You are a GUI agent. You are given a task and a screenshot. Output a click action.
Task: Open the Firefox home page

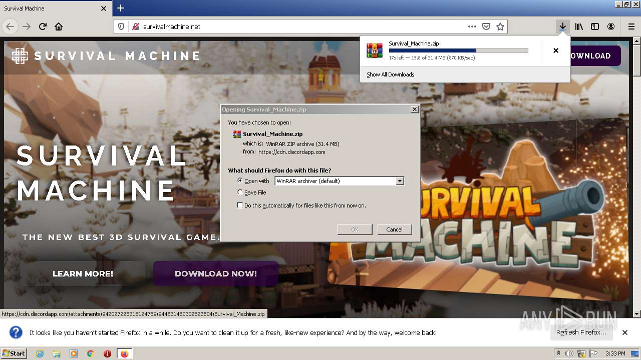tap(59, 26)
